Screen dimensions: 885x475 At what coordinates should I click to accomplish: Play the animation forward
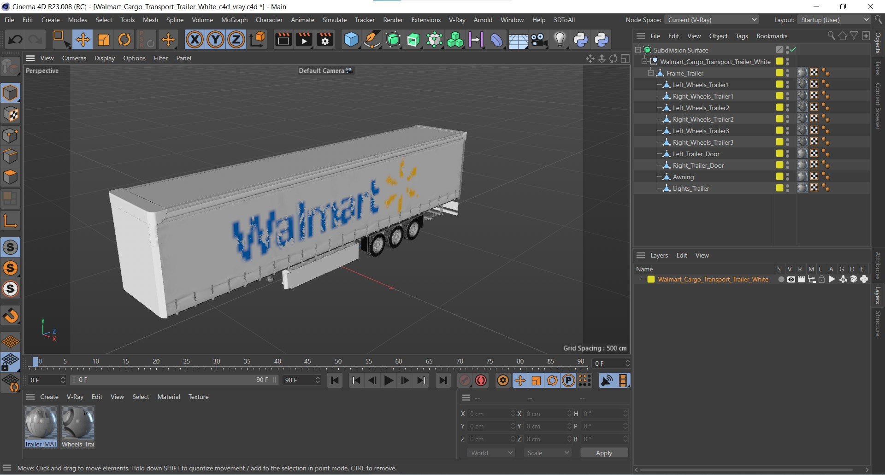(389, 381)
